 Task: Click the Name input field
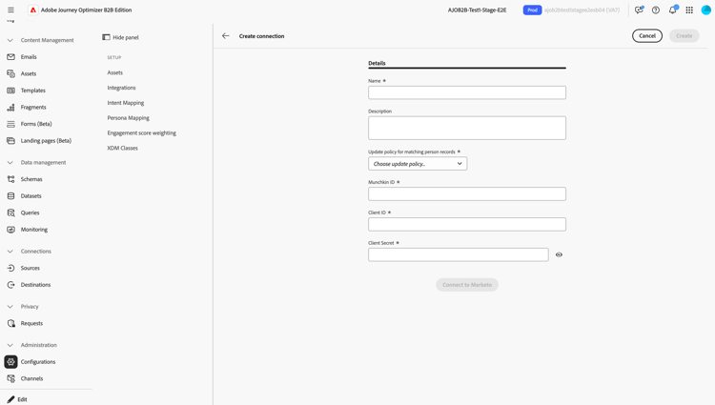click(x=467, y=92)
